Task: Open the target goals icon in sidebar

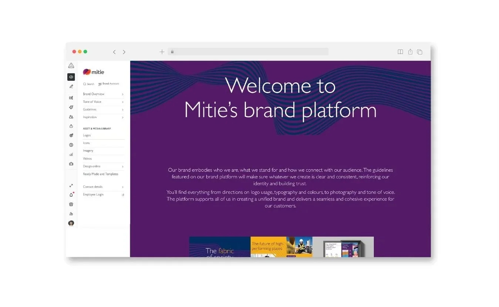Action: 71,135
